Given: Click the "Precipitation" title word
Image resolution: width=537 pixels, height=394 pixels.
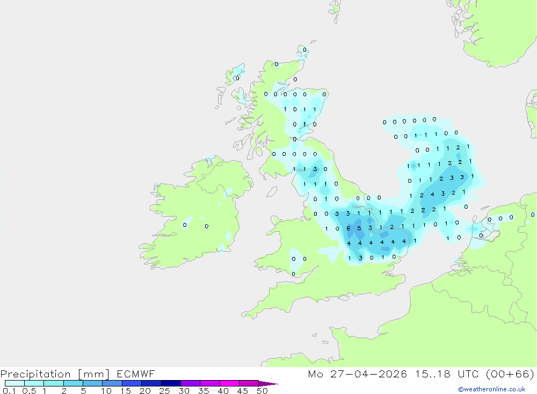Looking at the screenshot, I should [x=35, y=374].
